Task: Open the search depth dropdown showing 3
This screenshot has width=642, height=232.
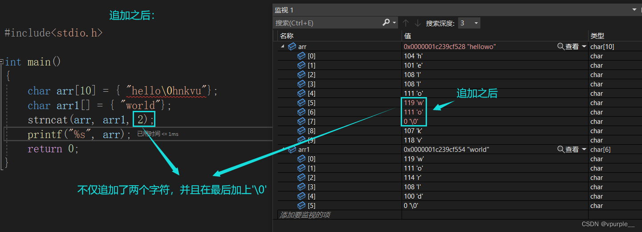Action: [x=469, y=23]
